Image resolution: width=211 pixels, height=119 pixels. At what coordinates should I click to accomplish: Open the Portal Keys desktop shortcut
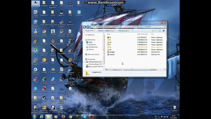coord(44,61)
